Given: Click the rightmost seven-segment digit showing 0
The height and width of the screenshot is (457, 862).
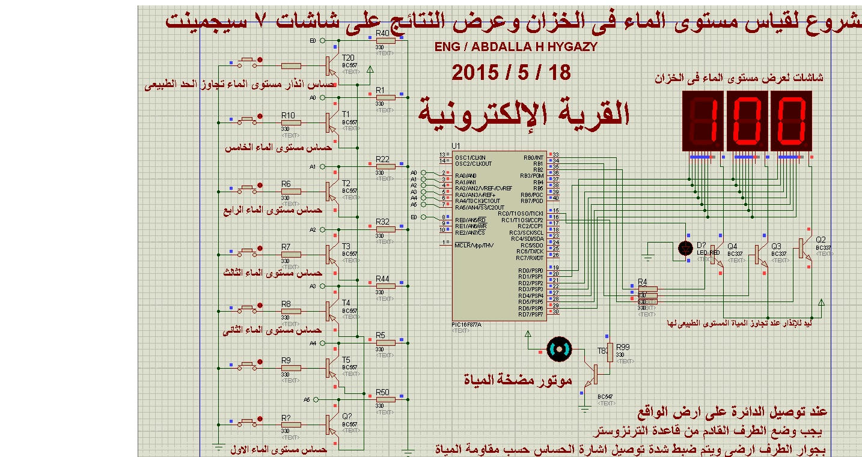Looking at the screenshot, I should point(791,121).
